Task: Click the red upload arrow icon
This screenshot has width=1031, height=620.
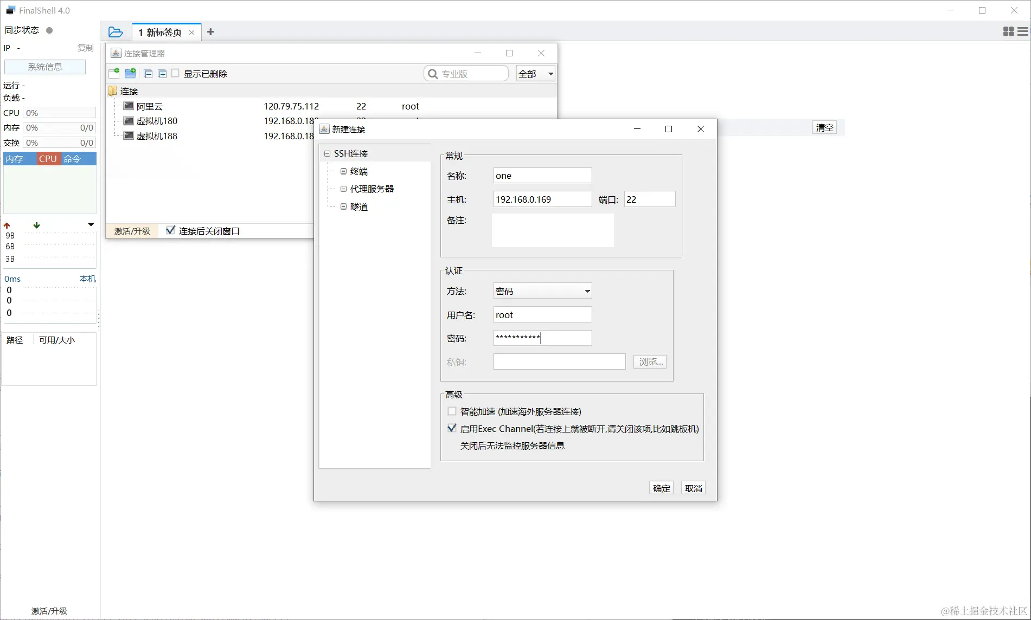Action: pyautogui.click(x=7, y=225)
